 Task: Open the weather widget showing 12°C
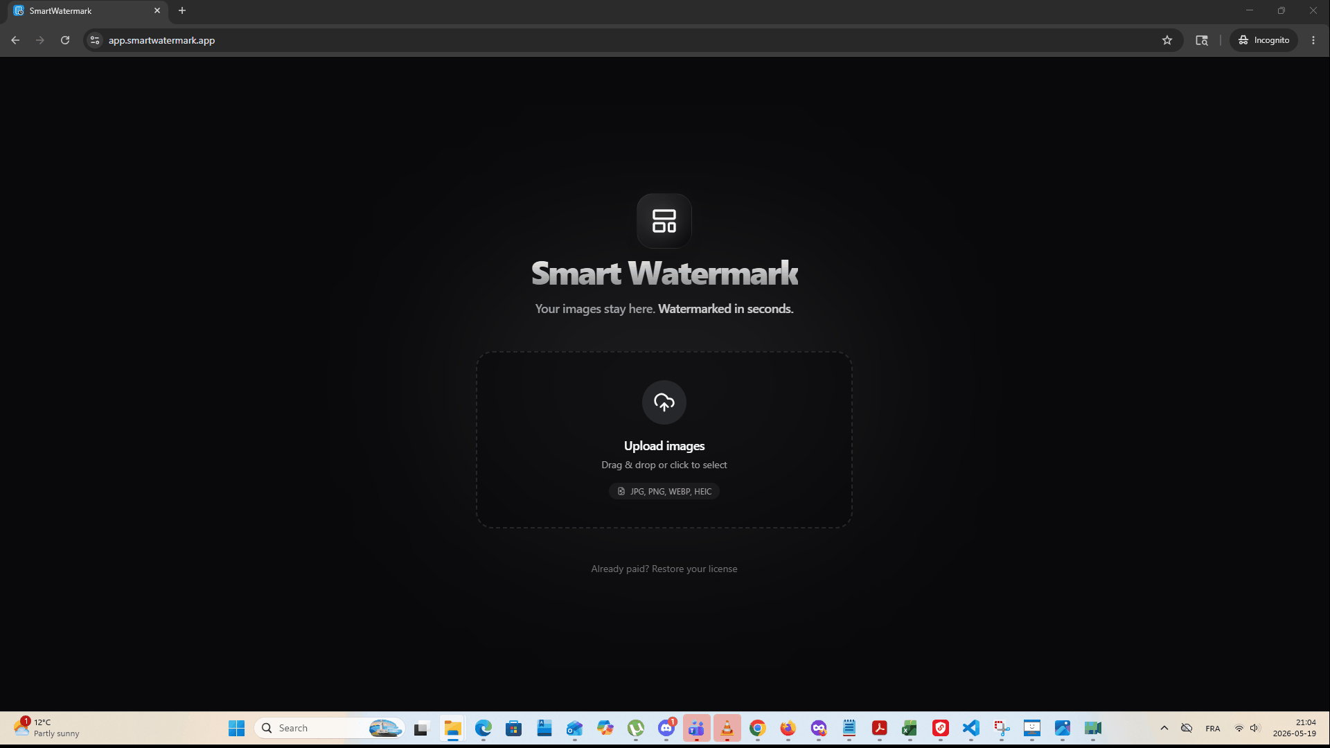tap(47, 729)
